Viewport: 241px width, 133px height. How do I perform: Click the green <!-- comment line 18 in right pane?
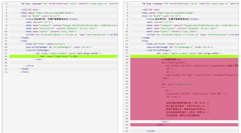184,56
